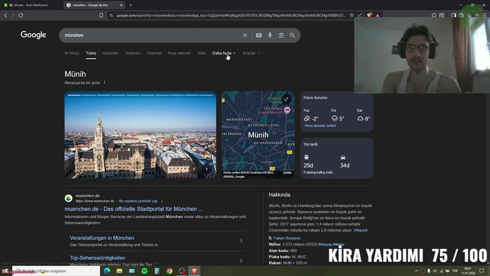Switch to Stream - Kick Dashboard tab

31,5
